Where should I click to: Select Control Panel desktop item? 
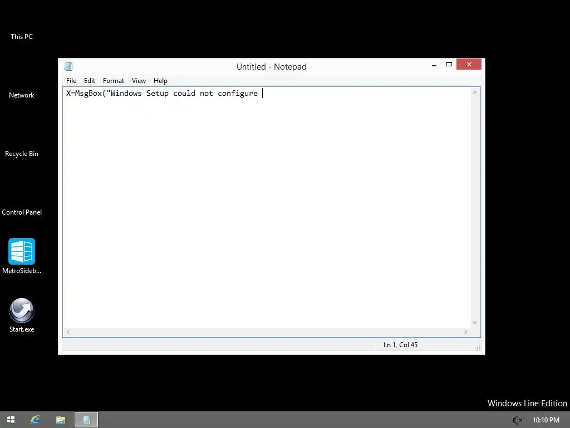point(22,212)
